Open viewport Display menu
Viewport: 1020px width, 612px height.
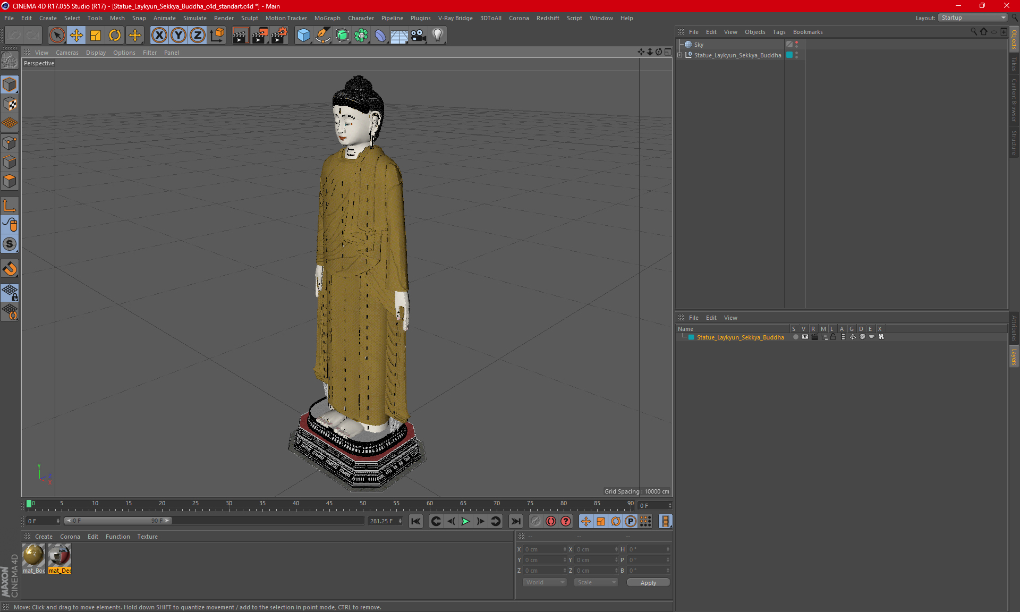pyautogui.click(x=96, y=53)
